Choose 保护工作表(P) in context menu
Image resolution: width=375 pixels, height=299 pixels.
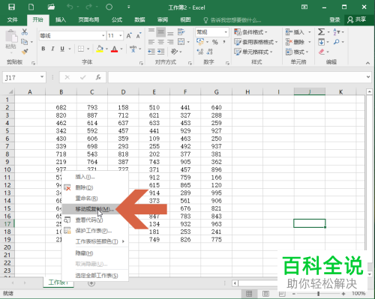click(95, 231)
